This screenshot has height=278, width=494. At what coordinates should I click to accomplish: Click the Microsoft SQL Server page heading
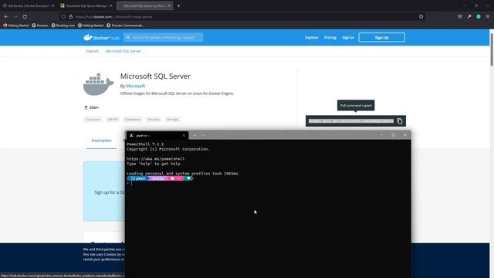(x=155, y=76)
